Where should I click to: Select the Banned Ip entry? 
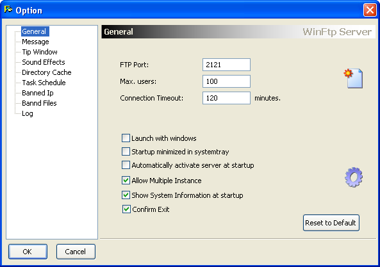(x=38, y=93)
